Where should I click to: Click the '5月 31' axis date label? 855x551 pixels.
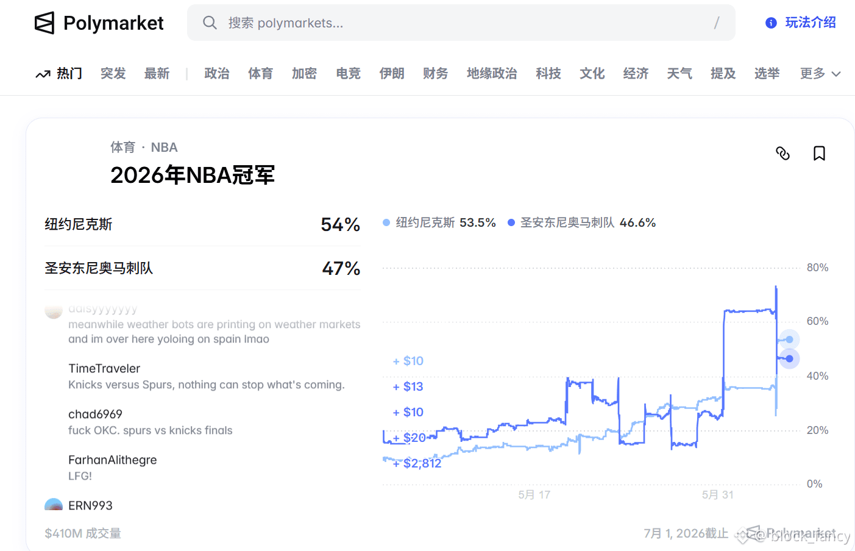[x=718, y=495]
